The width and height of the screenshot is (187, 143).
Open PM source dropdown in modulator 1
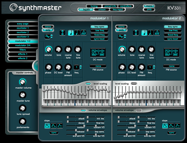(x=98, y=66)
